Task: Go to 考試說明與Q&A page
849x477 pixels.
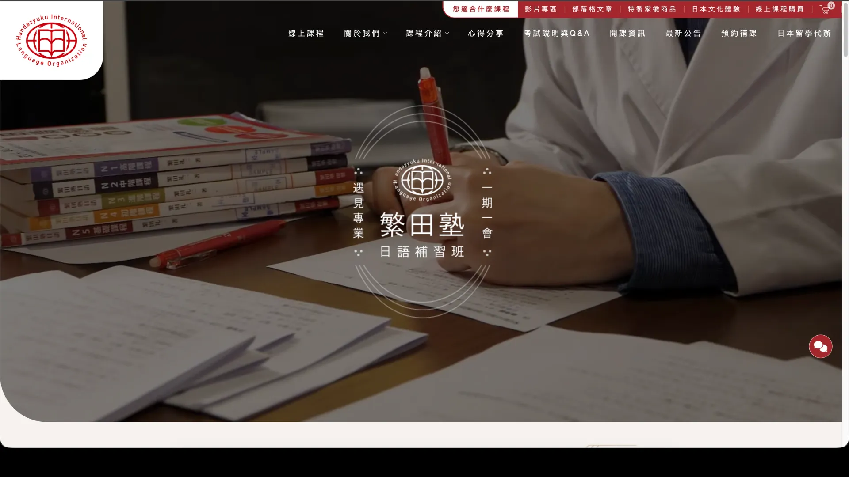Action: point(557,34)
